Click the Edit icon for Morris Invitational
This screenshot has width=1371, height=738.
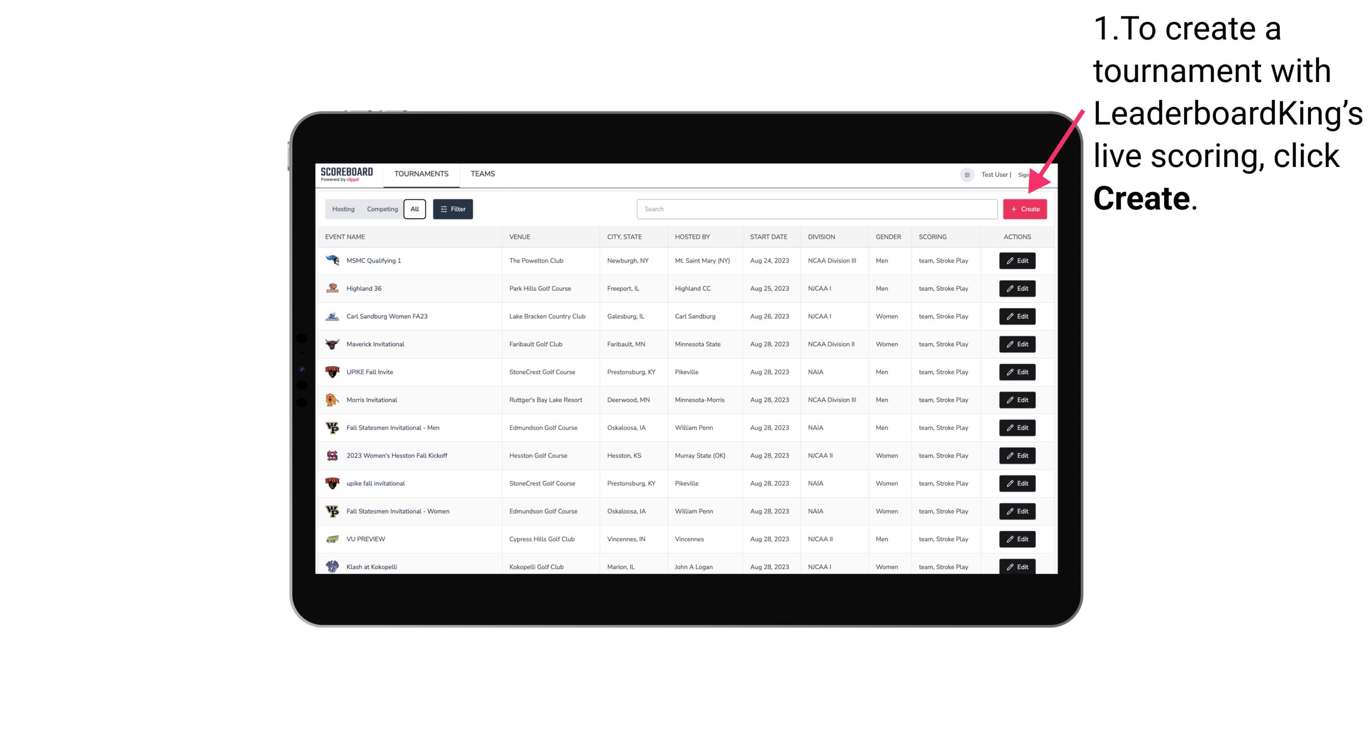click(1016, 400)
